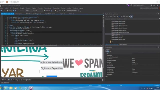Select bootstrap.min.css in Solution Explorer
The width and height of the screenshot is (160, 90).
118,38
